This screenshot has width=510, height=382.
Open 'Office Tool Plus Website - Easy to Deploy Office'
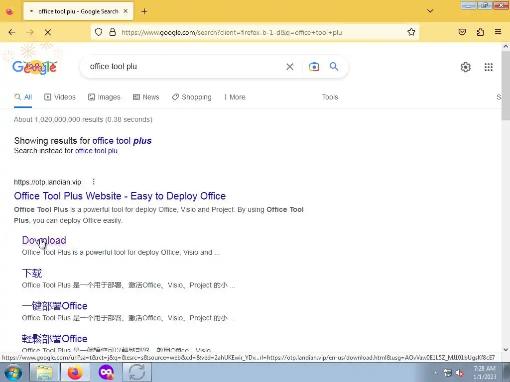pyautogui.click(x=120, y=196)
